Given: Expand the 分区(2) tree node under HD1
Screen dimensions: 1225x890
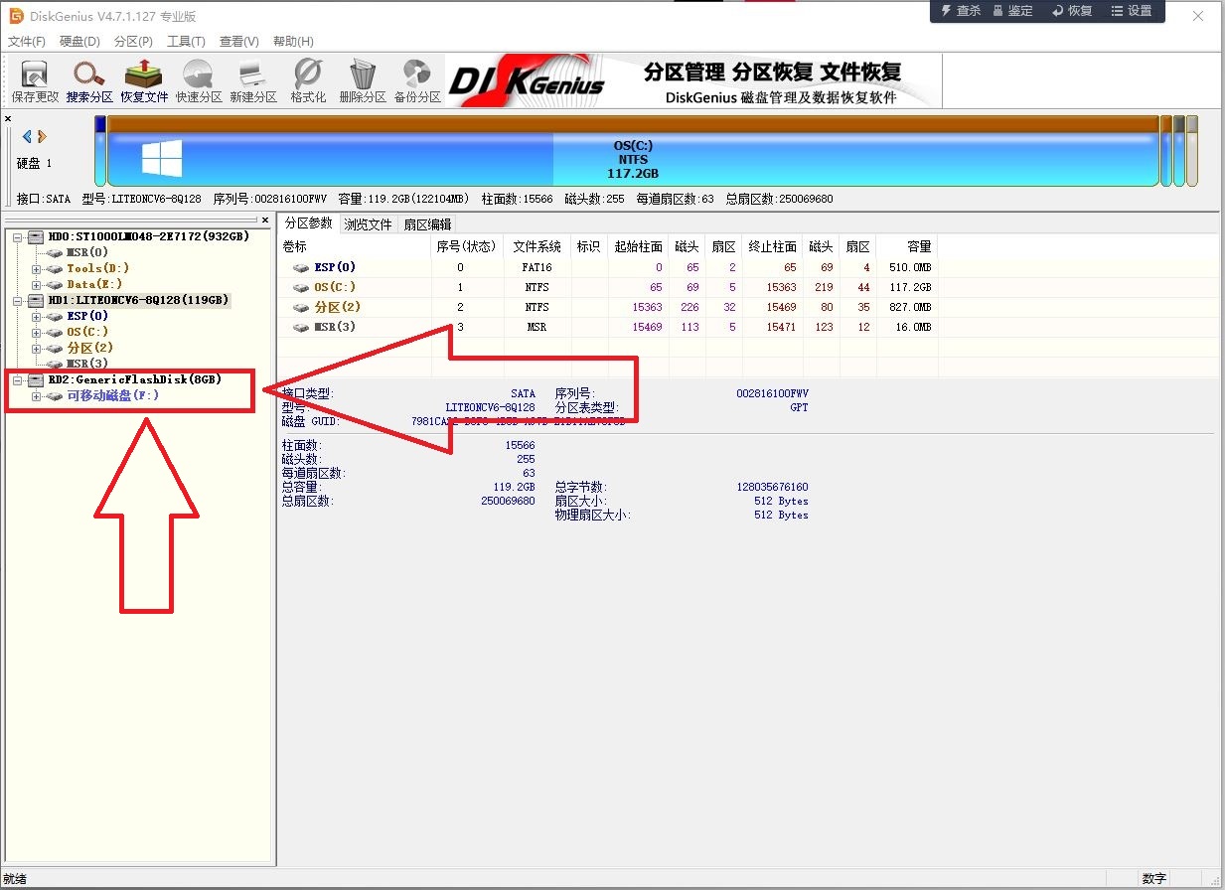Looking at the screenshot, I should [x=37, y=348].
